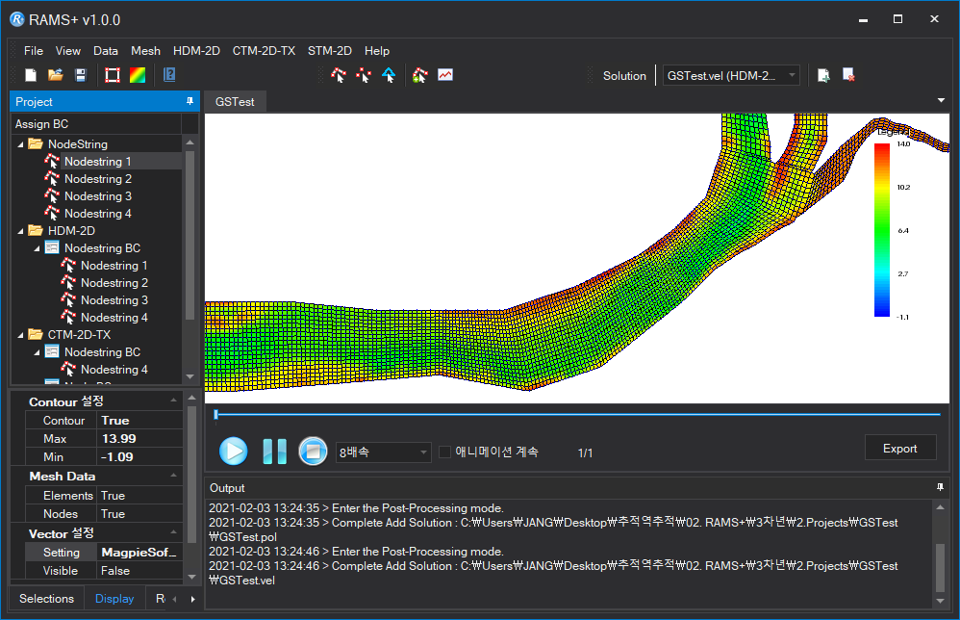Click the RAMS+ app logo icon
The height and width of the screenshot is (620, 960).
pyautogui.click(x=17, y=19)
